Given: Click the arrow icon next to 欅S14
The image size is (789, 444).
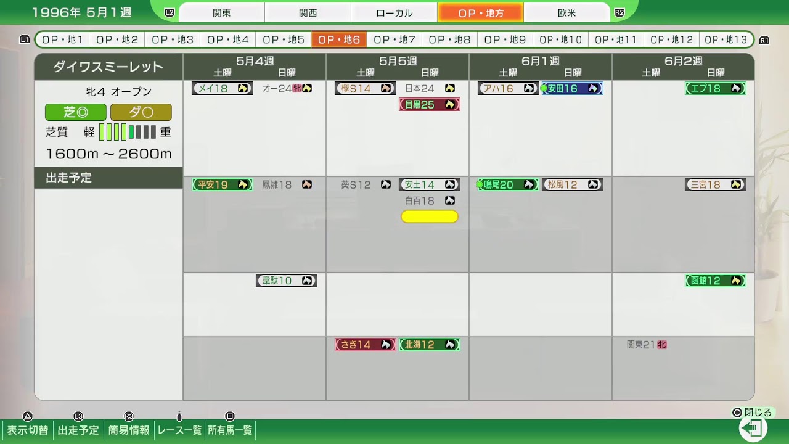Looking at the screenshot, I should [386, 88].
